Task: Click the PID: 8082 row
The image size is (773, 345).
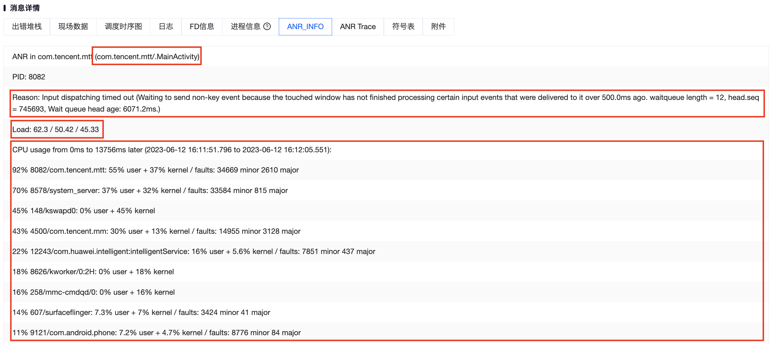Action: [29, 77]
